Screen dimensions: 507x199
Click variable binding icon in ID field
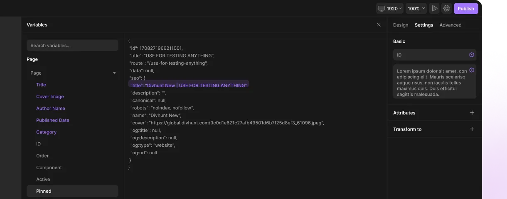point(472,55)
